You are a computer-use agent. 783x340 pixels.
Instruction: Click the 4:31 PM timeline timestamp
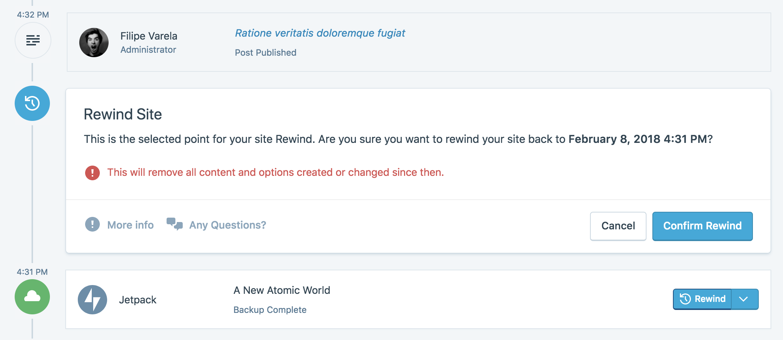(32, 272)
